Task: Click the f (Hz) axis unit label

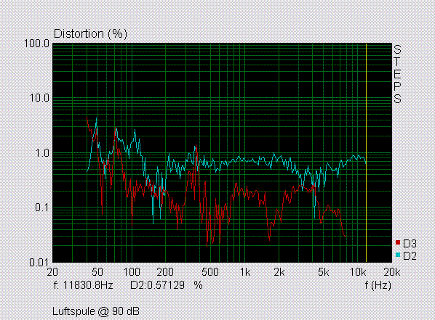Action: 378,285
